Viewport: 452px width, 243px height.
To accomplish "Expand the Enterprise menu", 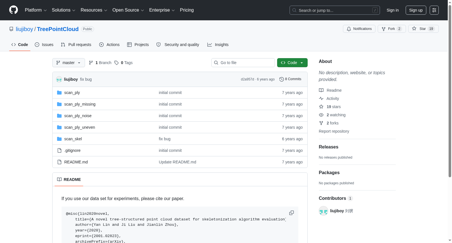I will tap(162, 10).
